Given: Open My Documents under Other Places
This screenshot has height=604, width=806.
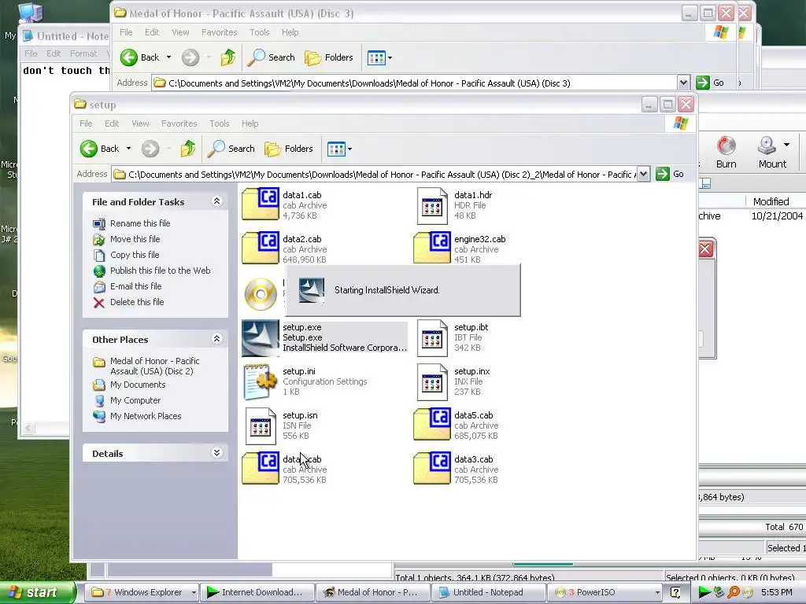Looking at the screenshot, I should [137, 385].
